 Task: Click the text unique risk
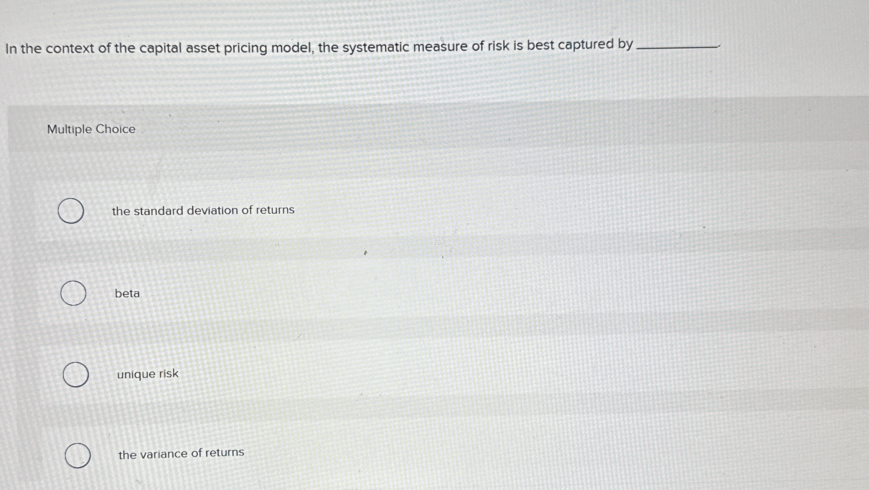tap(147, 374)
